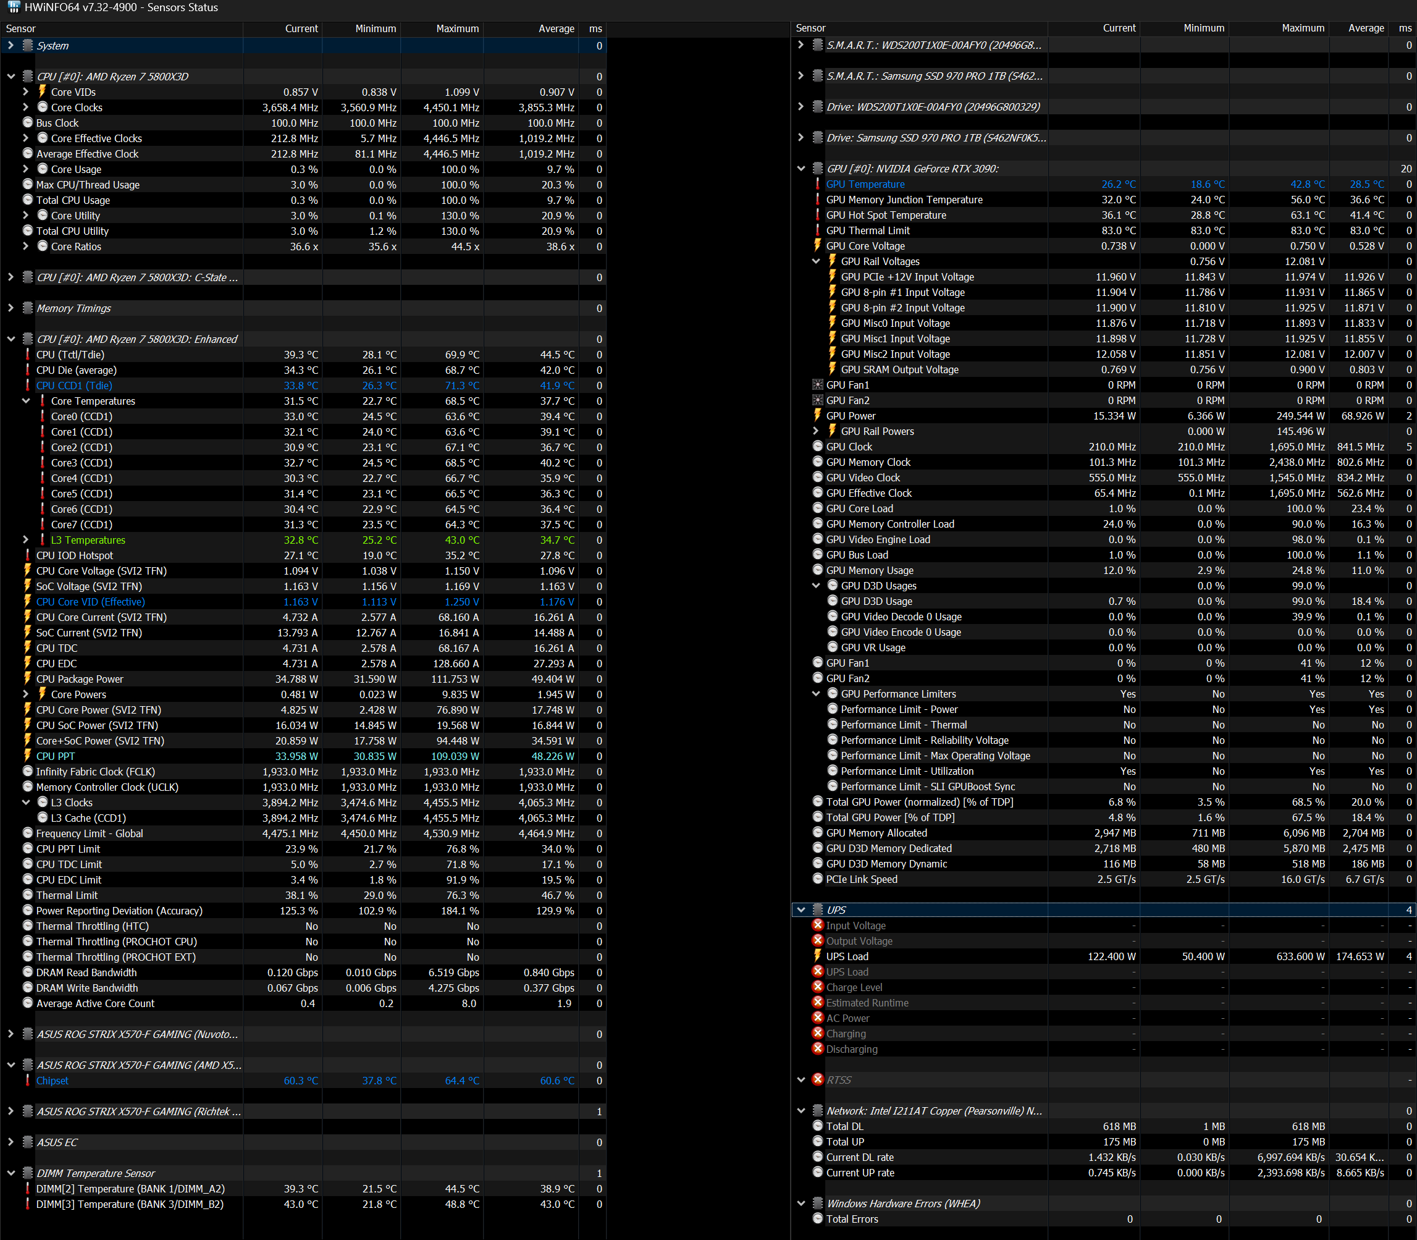This screenshot has height=1240, width=1417.
Task: Select the GPU Hot Spot Temperature row
Action: click(x=1104, y=215)
